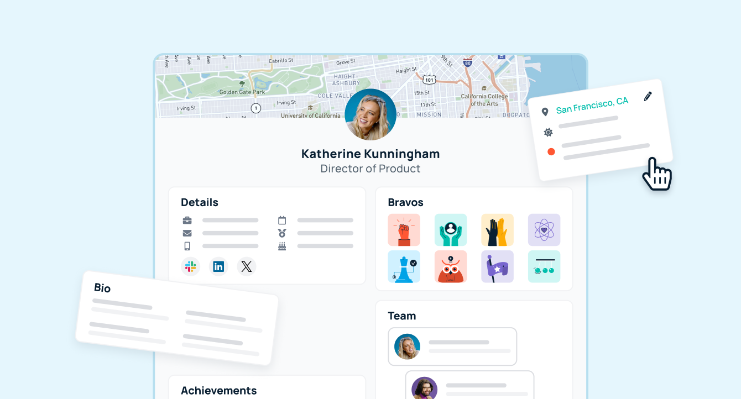Click the orange status dot
Screen dimensions: 741x399
click(551, 152)
